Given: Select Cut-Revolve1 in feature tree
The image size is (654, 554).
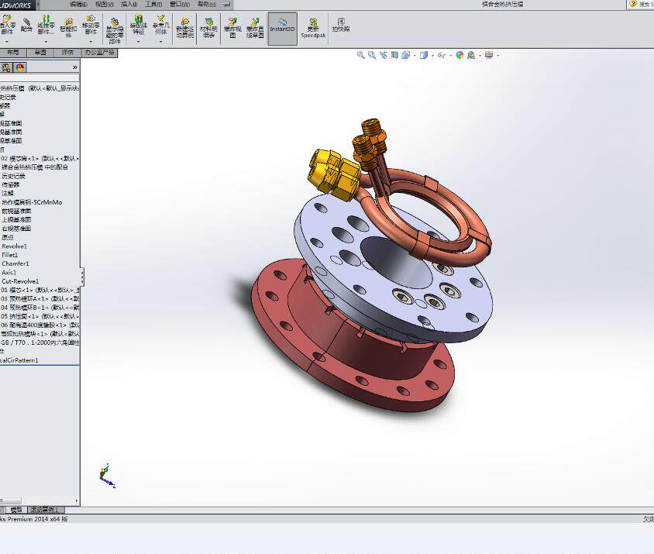Looking at the screenshot, I should 20,281.
